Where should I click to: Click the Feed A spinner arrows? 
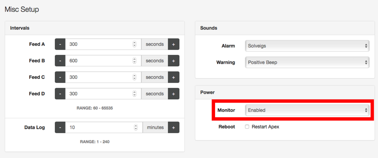pyautogui.click(x=135, y=44)
